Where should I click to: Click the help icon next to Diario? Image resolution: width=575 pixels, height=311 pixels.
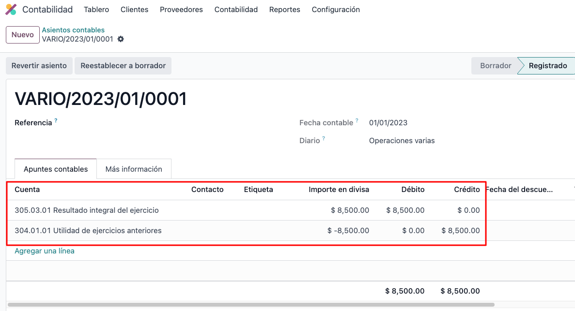324,139
